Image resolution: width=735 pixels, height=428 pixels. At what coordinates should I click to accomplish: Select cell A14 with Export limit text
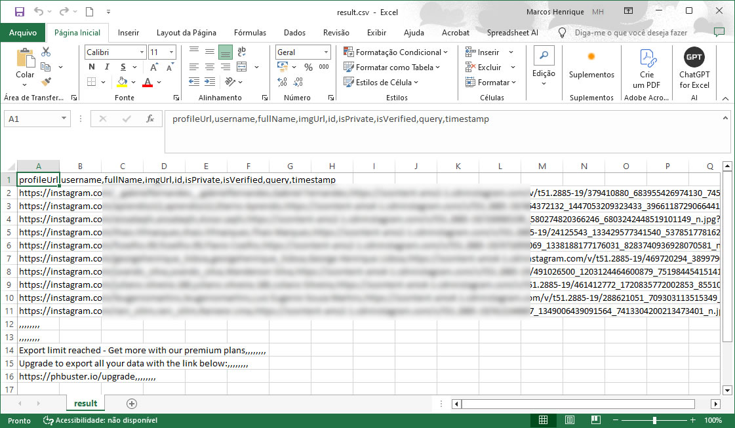point(39,350)
